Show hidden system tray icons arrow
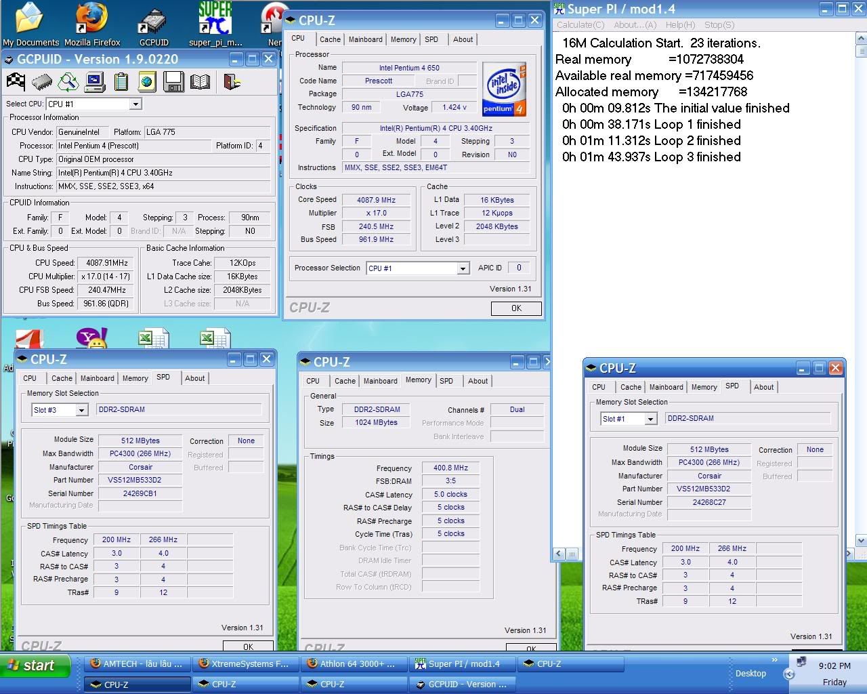This screenshot has height=694, width=867. [x=788, y=674]
